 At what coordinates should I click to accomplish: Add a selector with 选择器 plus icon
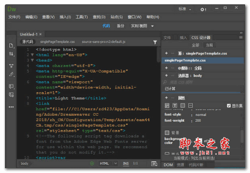coord(167,76)
